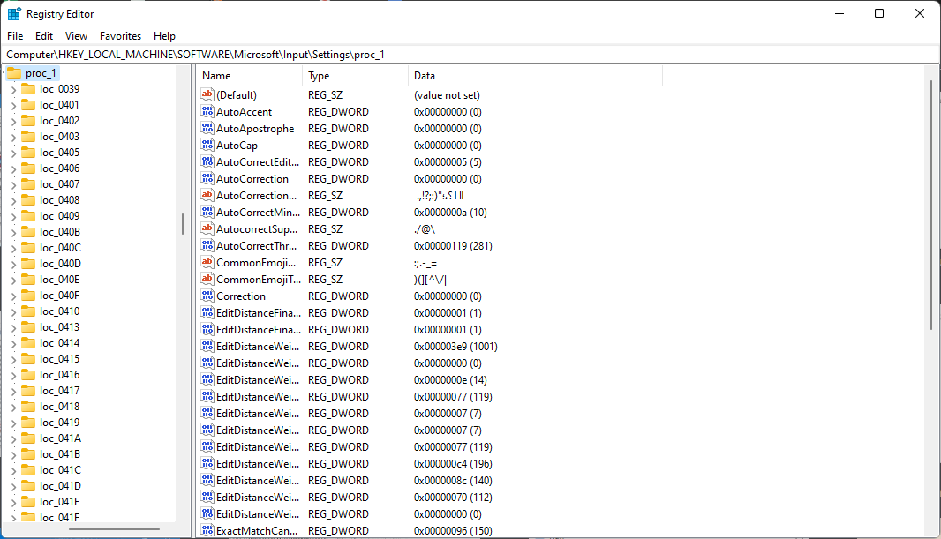Click the DWORD icon of AutoCorrectMin...
Viewport: 941px width, 539px height.
(207, 212)
